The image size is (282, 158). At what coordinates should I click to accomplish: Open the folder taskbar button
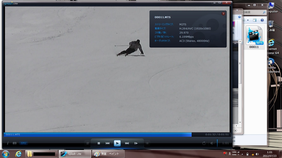tap(41, 154)
